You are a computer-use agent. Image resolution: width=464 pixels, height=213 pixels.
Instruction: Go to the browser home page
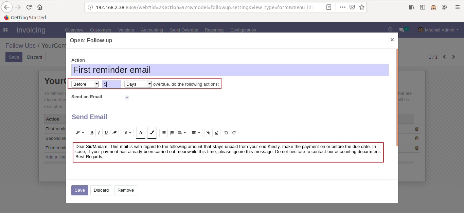coord(40,7)
